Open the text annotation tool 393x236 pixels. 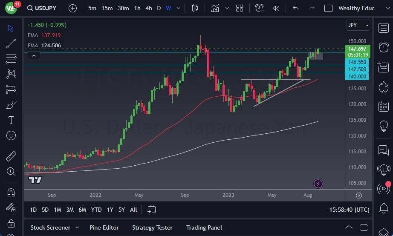(11, 120)
